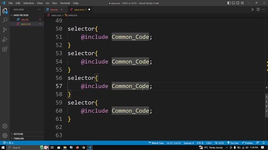The width and height of the screenshot is (268, 150).
Task: Open the Help menu
Action: point(75,3)
